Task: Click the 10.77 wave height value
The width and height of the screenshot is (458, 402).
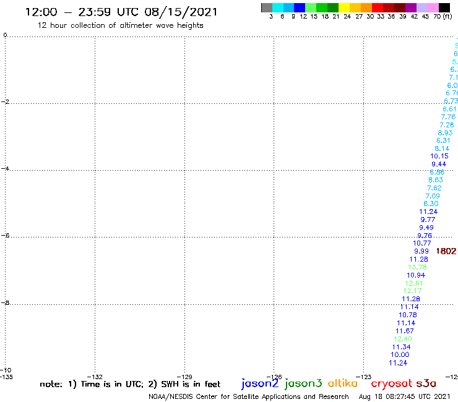Action: point(422,243)
